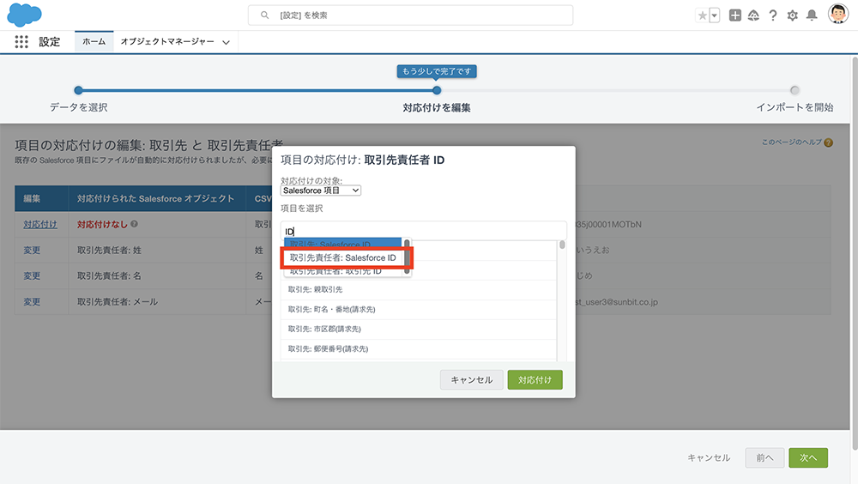Screen dimensions: 858x484
Task: Click the green 対応付け button
Action: [535, 380]
